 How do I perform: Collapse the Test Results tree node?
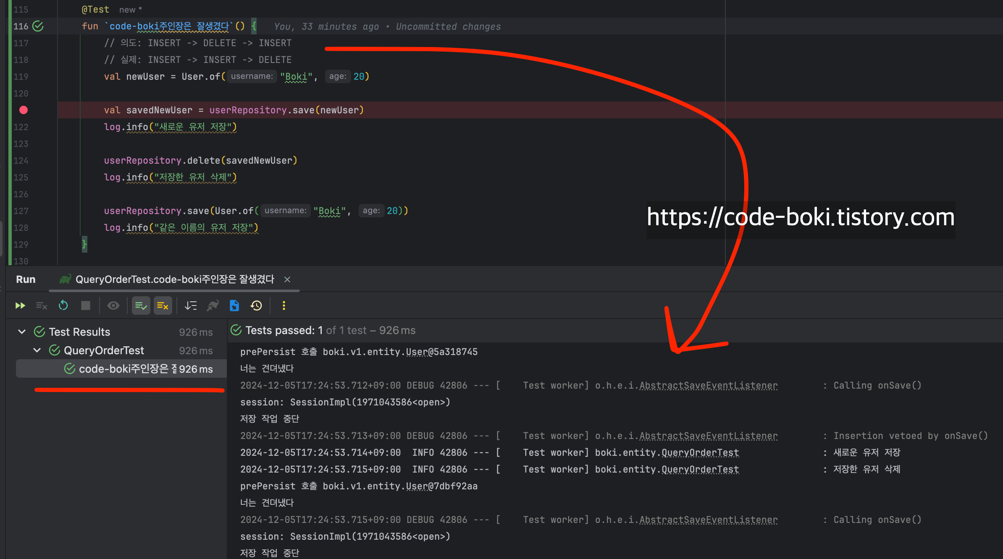pos(22,332)
